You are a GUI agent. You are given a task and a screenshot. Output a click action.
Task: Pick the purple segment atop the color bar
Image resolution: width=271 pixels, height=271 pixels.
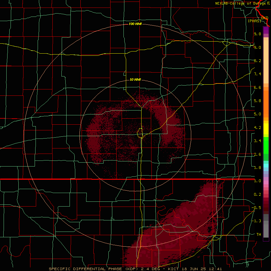266,30
